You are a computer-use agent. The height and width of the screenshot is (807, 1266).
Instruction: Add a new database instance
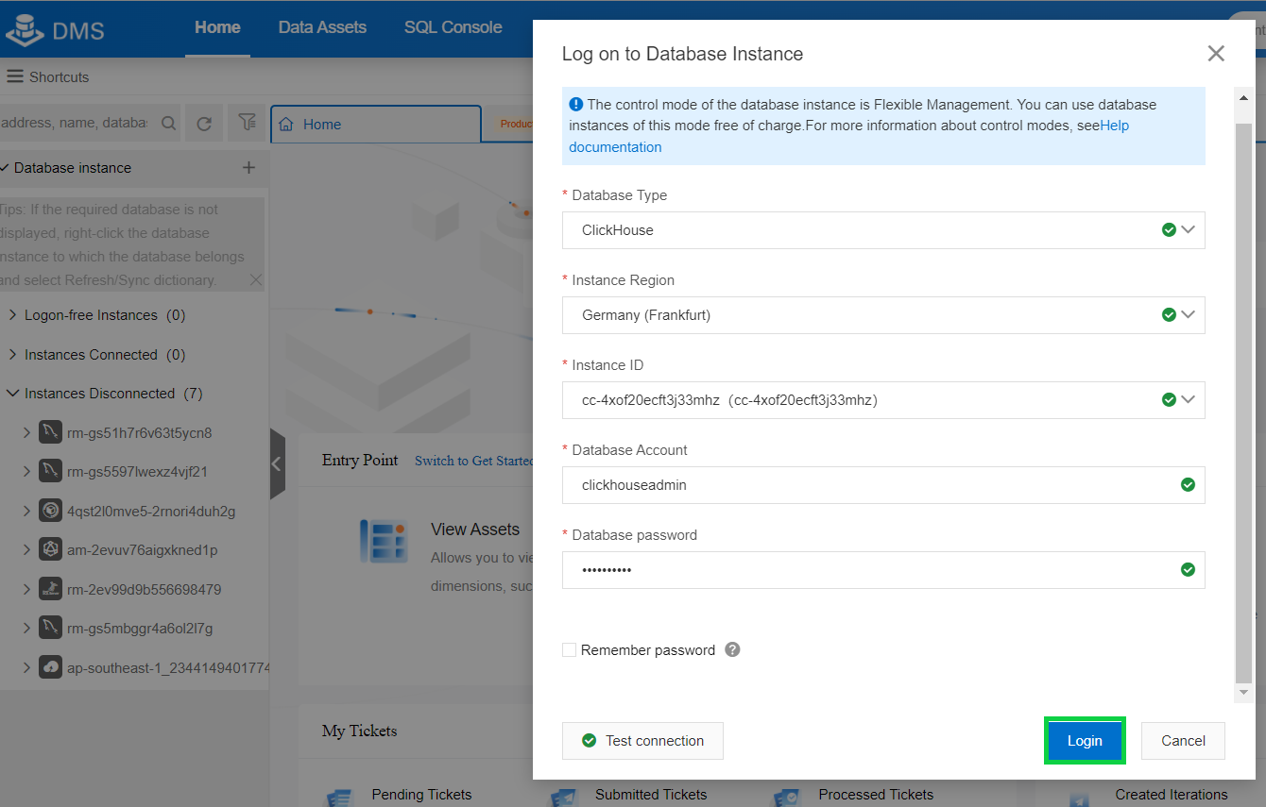pyautogui.click(x=248, y=168)
